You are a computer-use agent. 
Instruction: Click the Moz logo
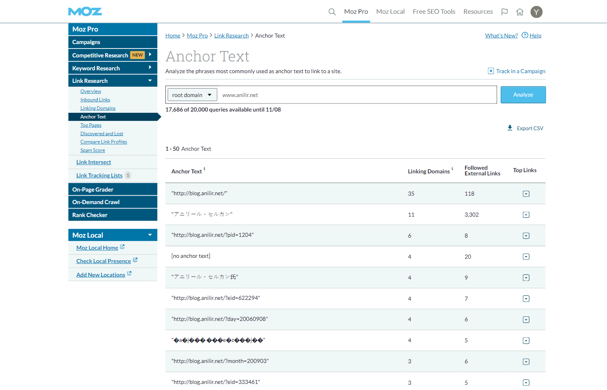coord(85,12)
